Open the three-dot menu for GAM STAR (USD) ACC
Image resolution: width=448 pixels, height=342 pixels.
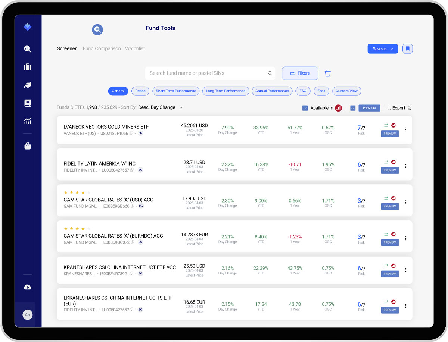[x=406, y=203]
